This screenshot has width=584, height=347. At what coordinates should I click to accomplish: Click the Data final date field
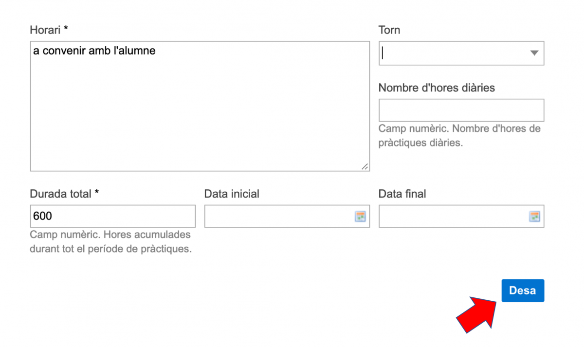(453, 217)
